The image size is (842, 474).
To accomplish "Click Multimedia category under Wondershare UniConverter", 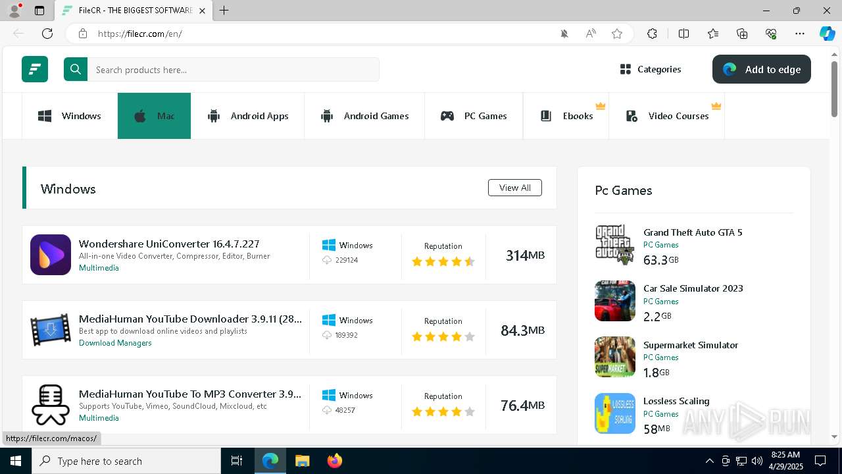I will pyautogui.click(x=99, y=268).
